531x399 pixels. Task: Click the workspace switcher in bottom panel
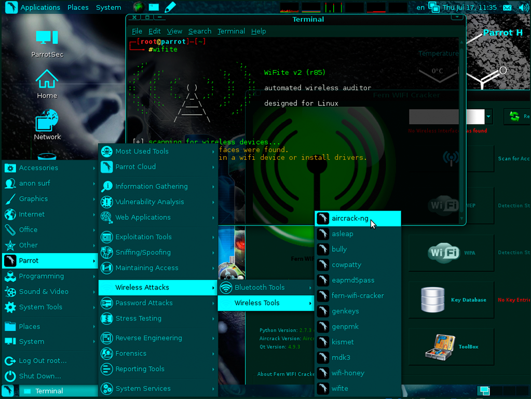(502, 391)
